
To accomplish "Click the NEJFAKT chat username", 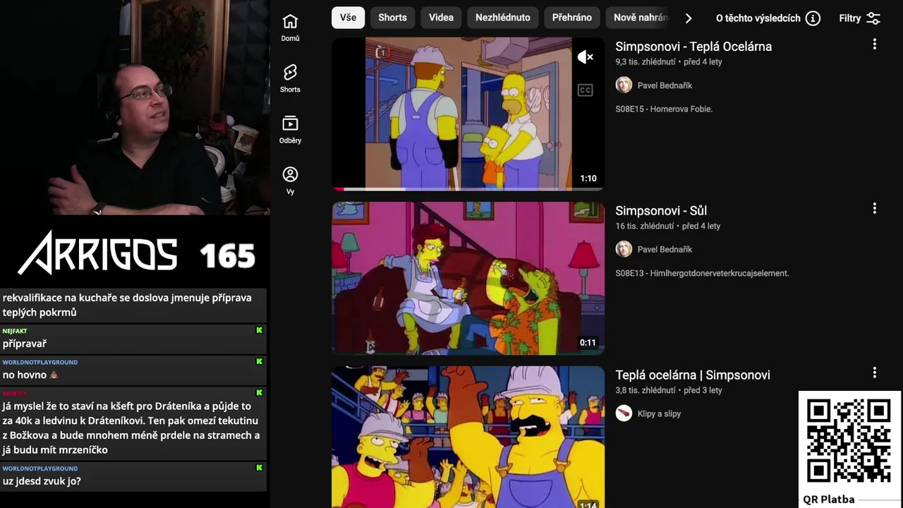I will coord(15,331).
